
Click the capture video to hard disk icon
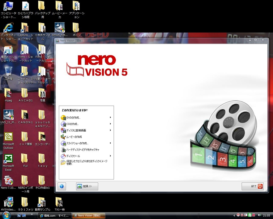(63, 150)
